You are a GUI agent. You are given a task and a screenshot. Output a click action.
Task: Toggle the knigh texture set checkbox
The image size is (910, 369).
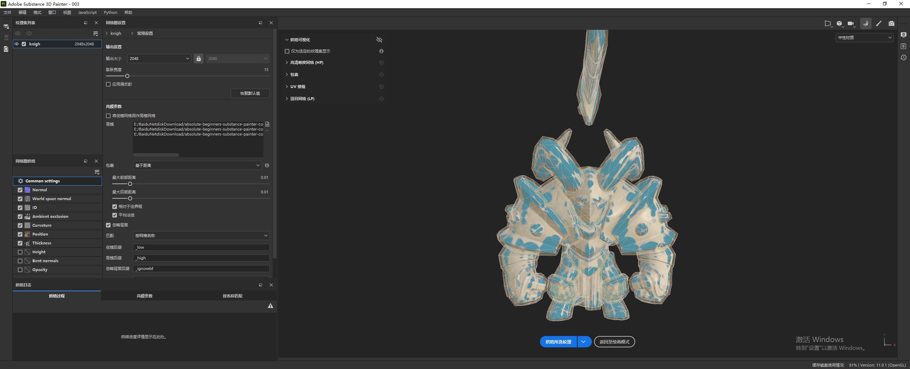point(24,44)
